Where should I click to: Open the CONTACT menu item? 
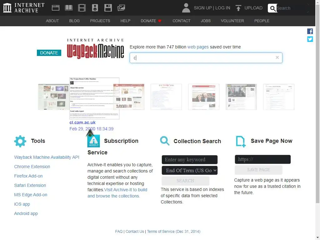(182, 21)
